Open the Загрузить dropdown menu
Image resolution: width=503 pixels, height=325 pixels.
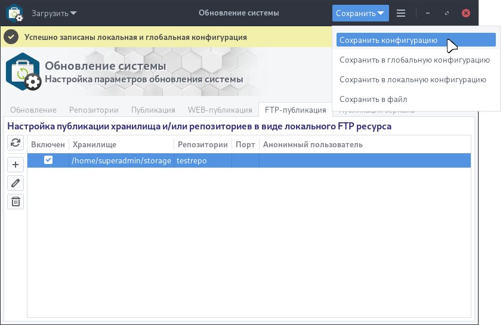54,13
